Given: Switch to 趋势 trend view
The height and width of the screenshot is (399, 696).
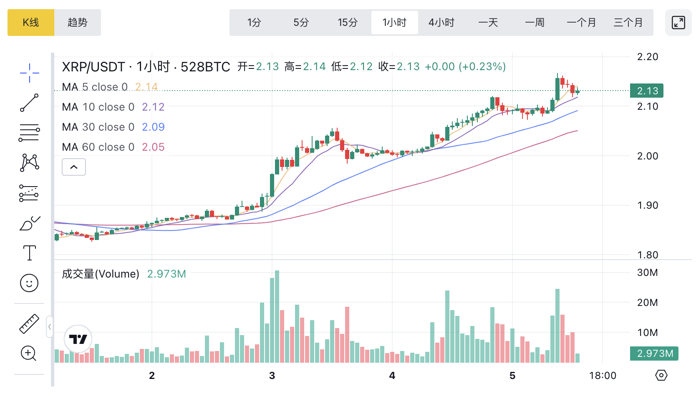Looking at the screenshot, I should (x=78, y=23).
